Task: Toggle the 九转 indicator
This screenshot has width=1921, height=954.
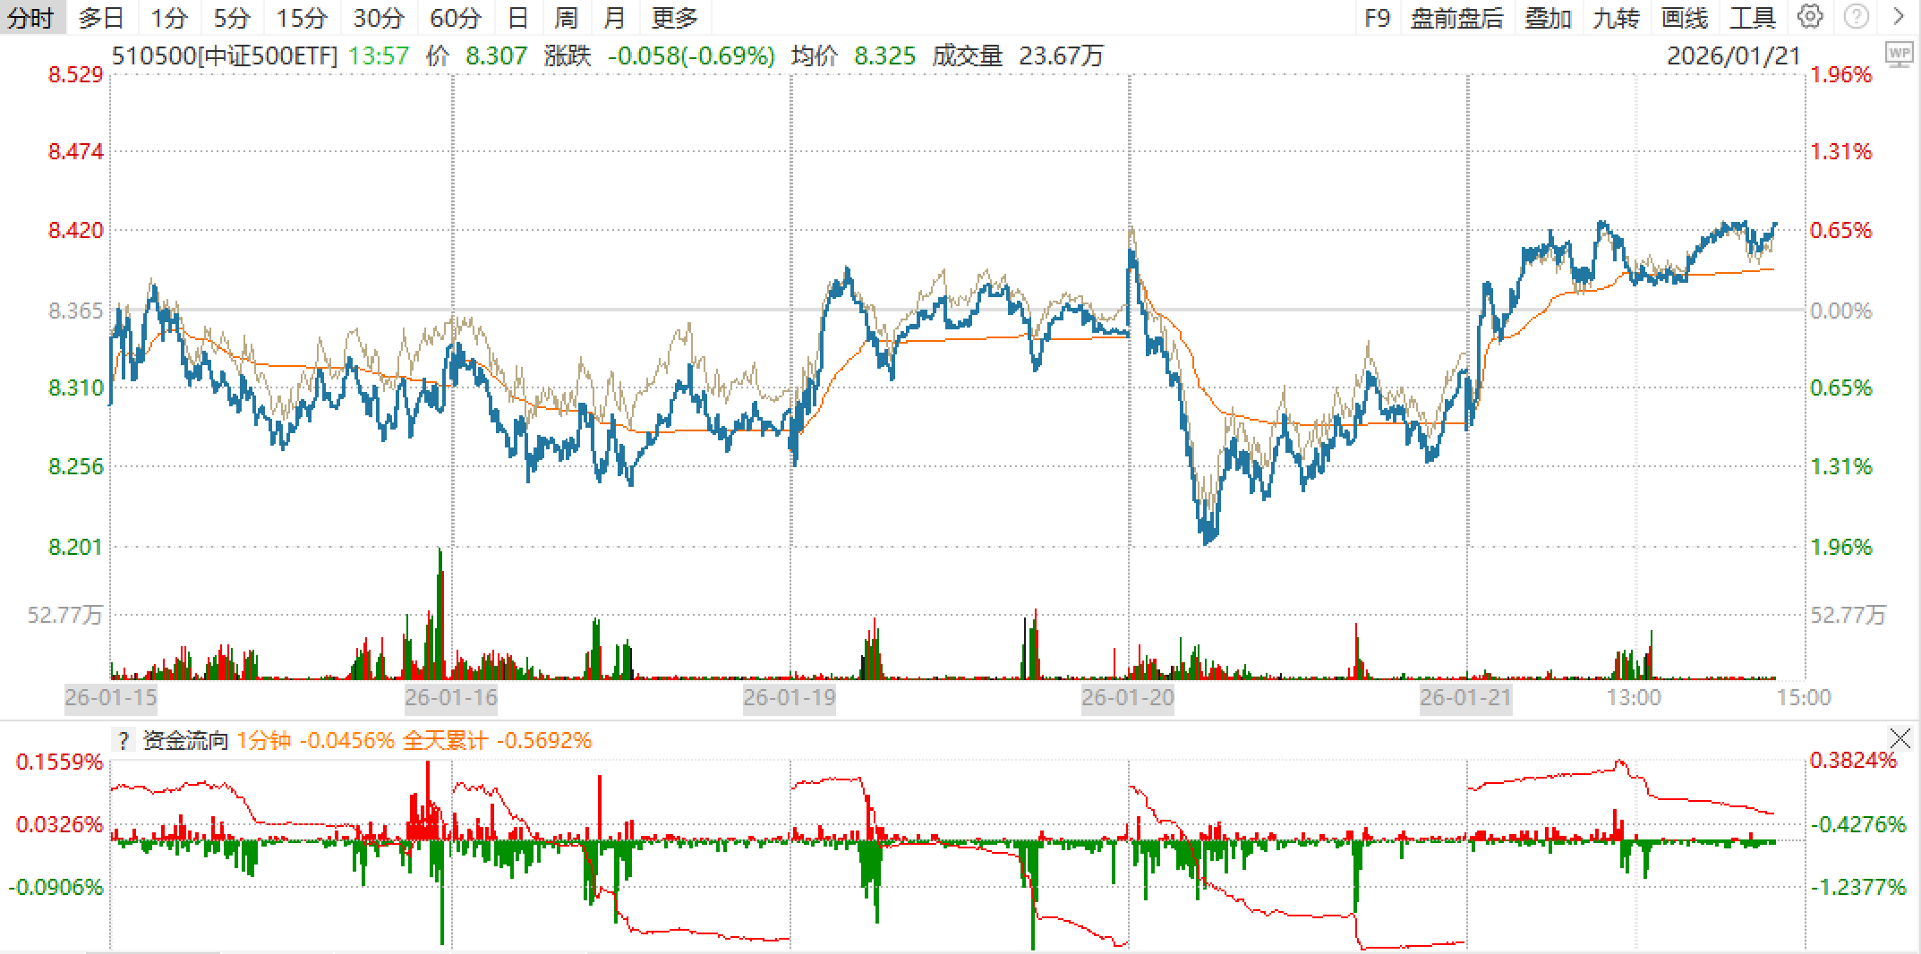Action: click(1616, 18)
